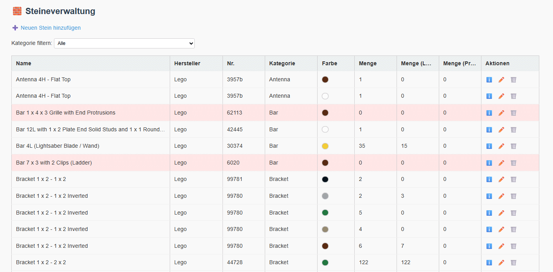The height and width of the screenshot is (272, 553).
Task: Delete Bar 7 x 3 with 2 Clips
Action: point(513,163)
